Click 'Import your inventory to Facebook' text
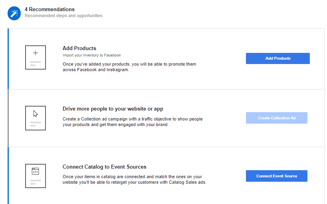 pos(91,55)
